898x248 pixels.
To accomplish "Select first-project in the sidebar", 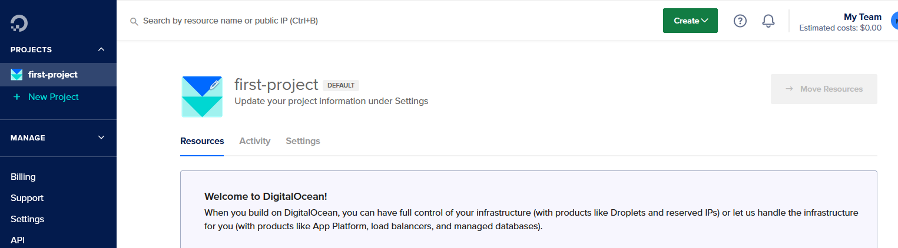I will pos(58,75).
